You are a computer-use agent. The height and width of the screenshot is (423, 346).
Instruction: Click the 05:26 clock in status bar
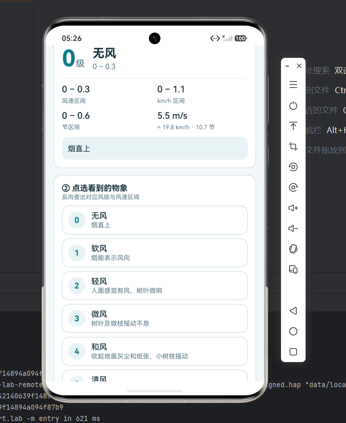point(72,38)
